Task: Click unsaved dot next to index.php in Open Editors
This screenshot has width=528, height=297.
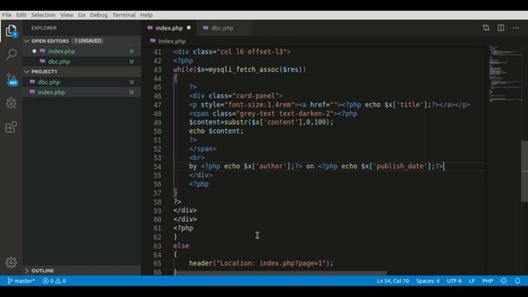Action: pos(35,51)
